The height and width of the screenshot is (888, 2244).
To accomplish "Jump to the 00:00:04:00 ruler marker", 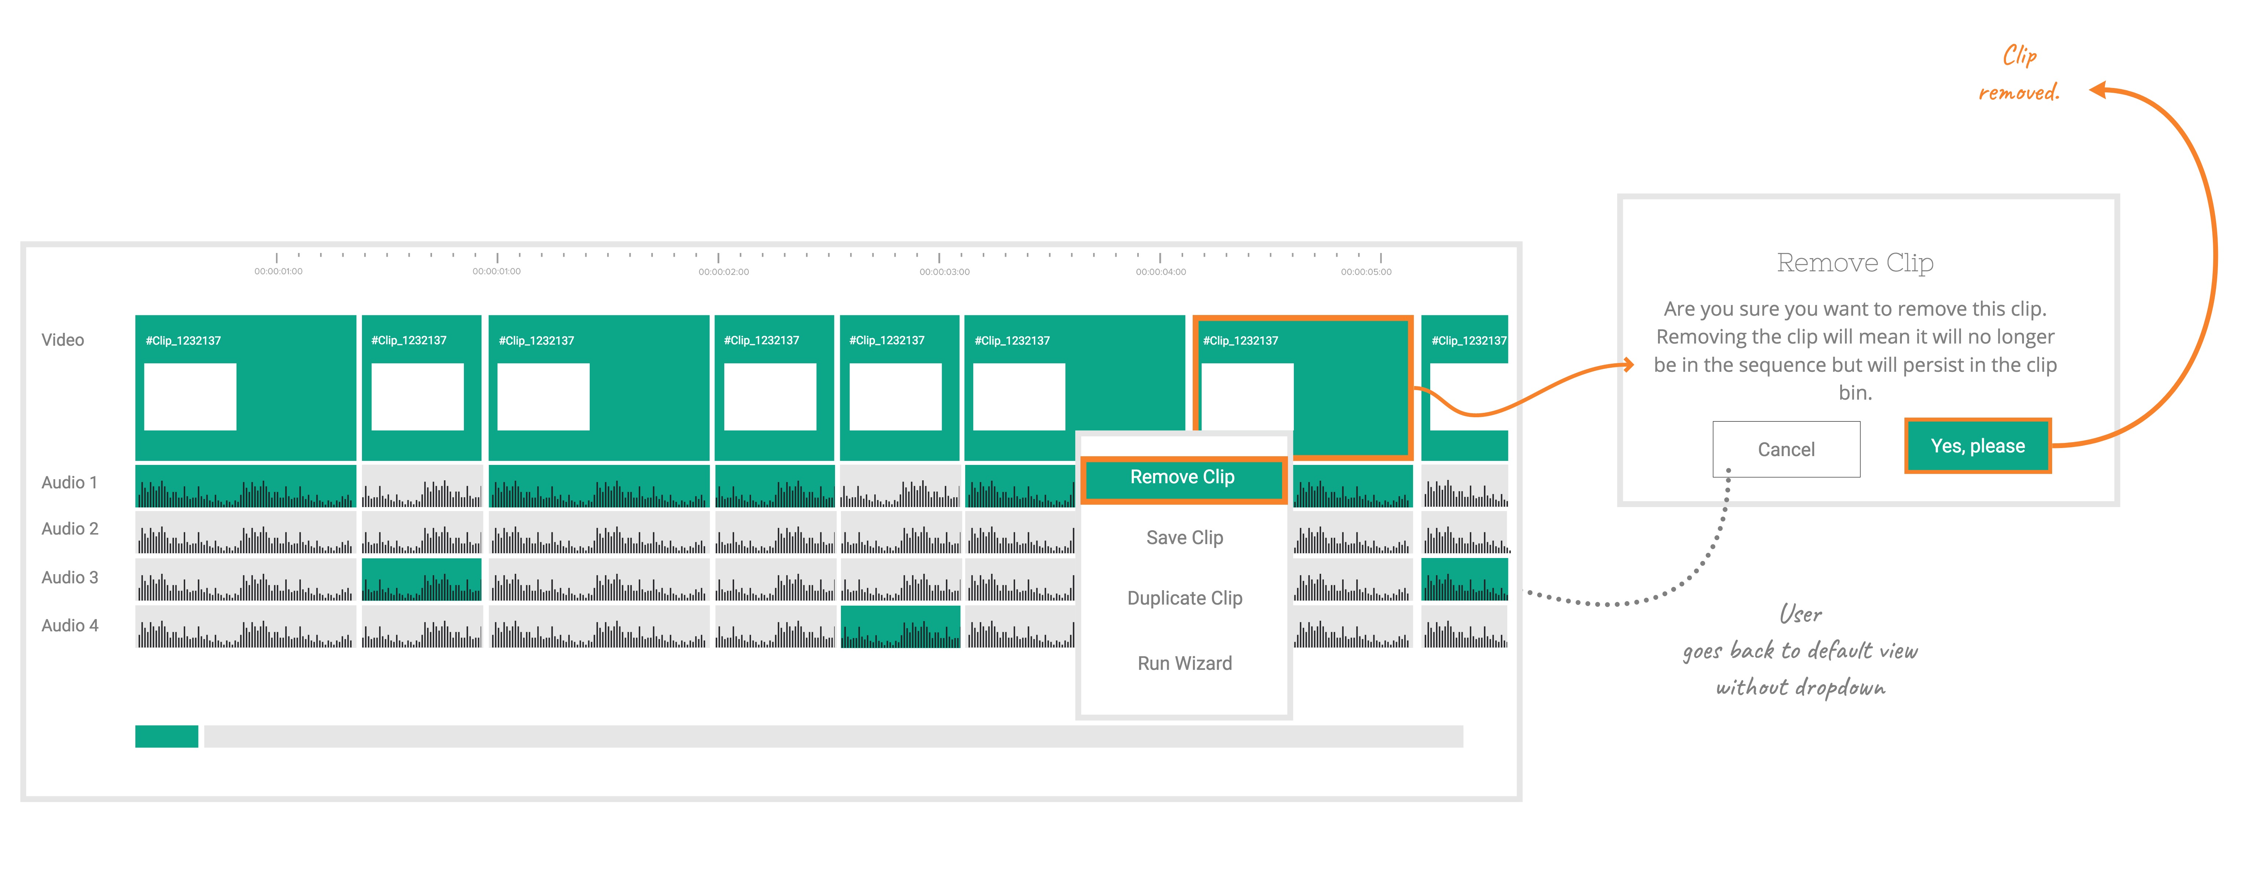I will click(1160, 272).
